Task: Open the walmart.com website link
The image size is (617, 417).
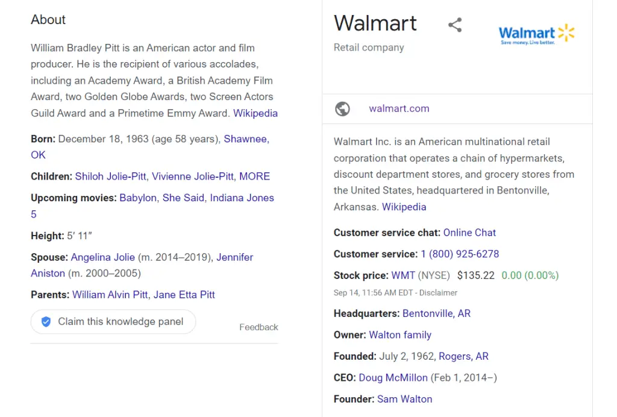Action: click(x=399, y=108)
